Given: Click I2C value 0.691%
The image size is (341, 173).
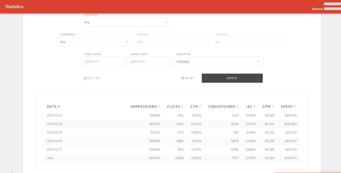Looking at the screenshot, I should [251, 115].
